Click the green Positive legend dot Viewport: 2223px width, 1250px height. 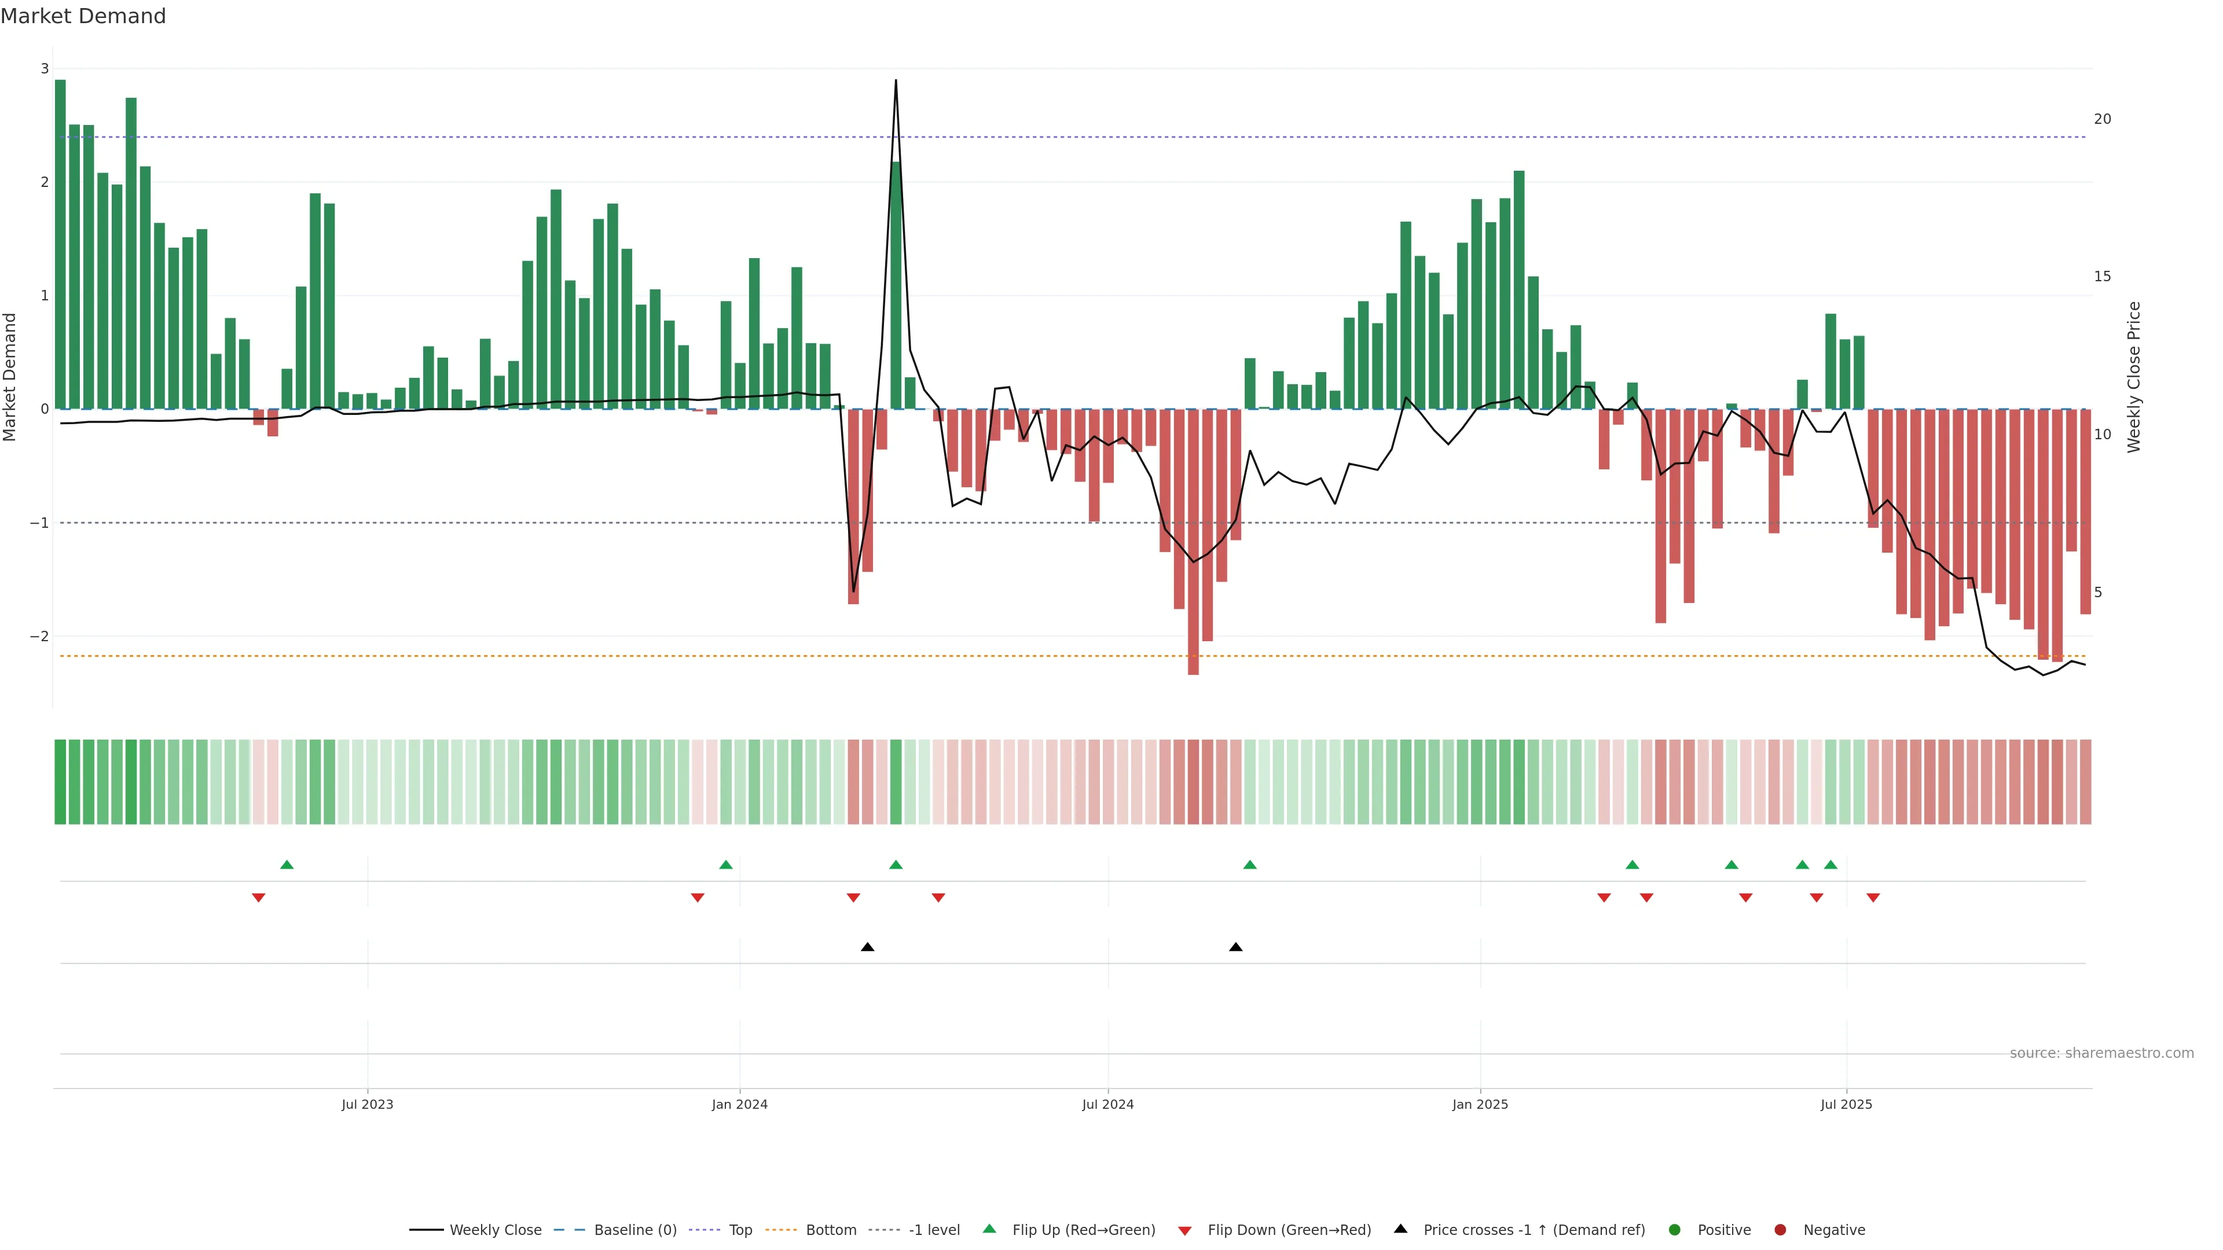tap(1675, 1230)
